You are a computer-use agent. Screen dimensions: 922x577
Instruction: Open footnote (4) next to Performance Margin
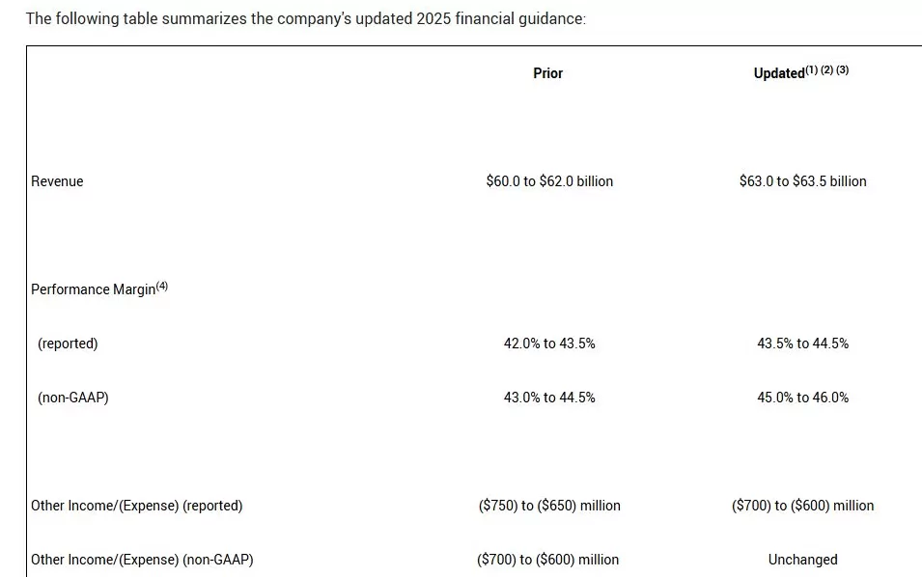[162, 286]
